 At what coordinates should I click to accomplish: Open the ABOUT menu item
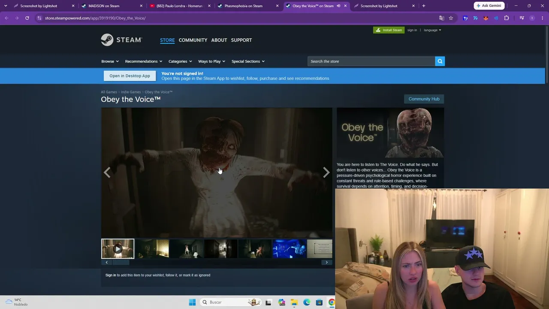click(219, 40)
